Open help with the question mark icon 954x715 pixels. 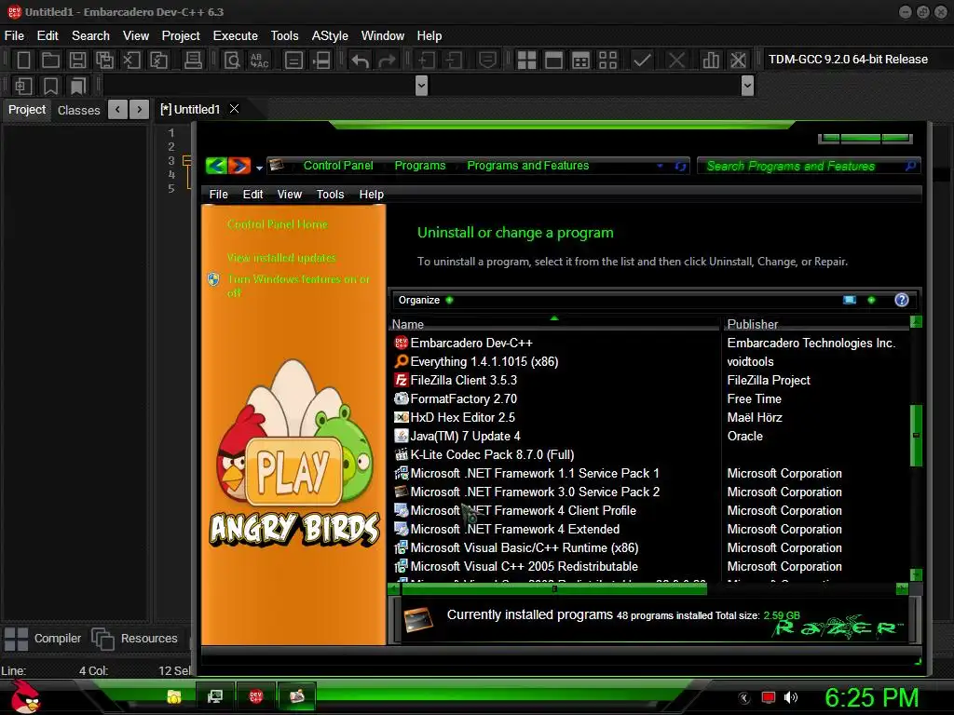click(902, 300)
